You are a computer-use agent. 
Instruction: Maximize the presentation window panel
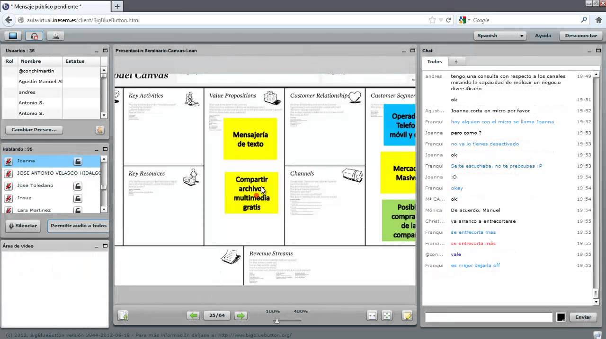click(412, 51)
